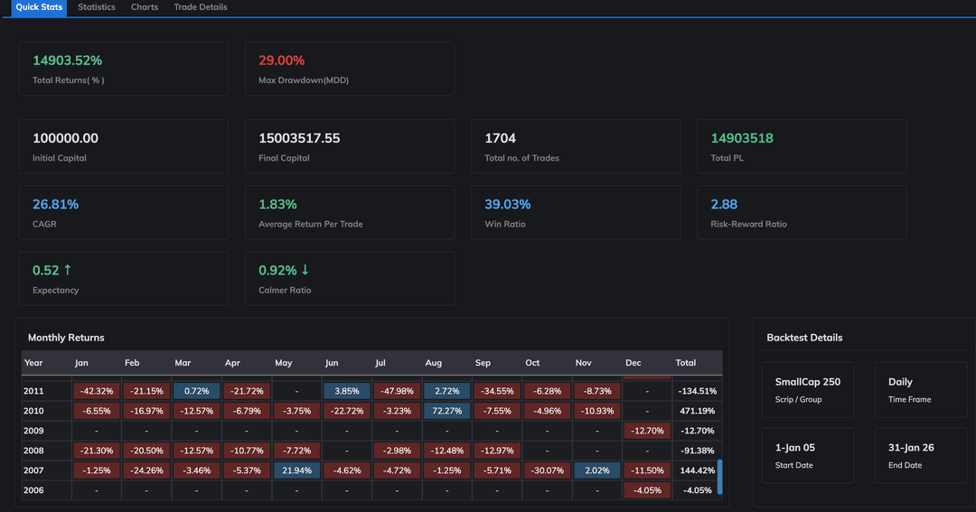Image resolution: width=976 pixels, height=512 pixels.
Task: Click the Win Ratio 39.03% value
Action: 508,204
